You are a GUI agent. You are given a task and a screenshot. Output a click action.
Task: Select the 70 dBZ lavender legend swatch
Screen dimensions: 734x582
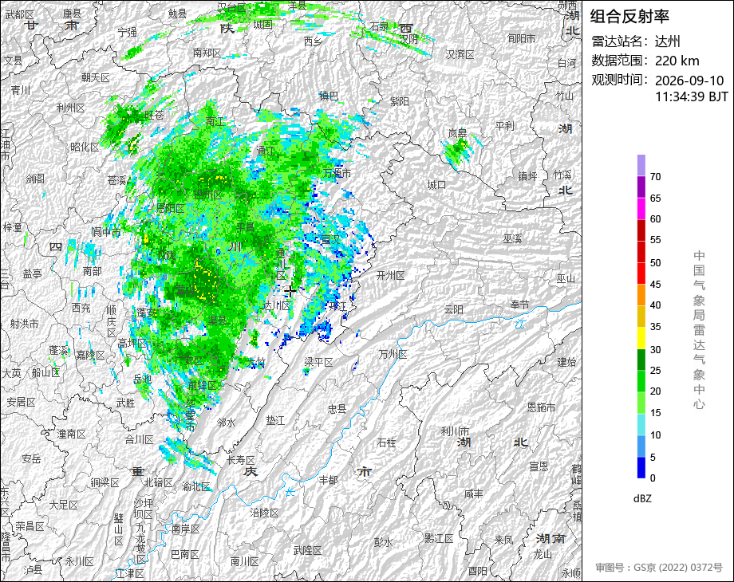click(641, 165)
